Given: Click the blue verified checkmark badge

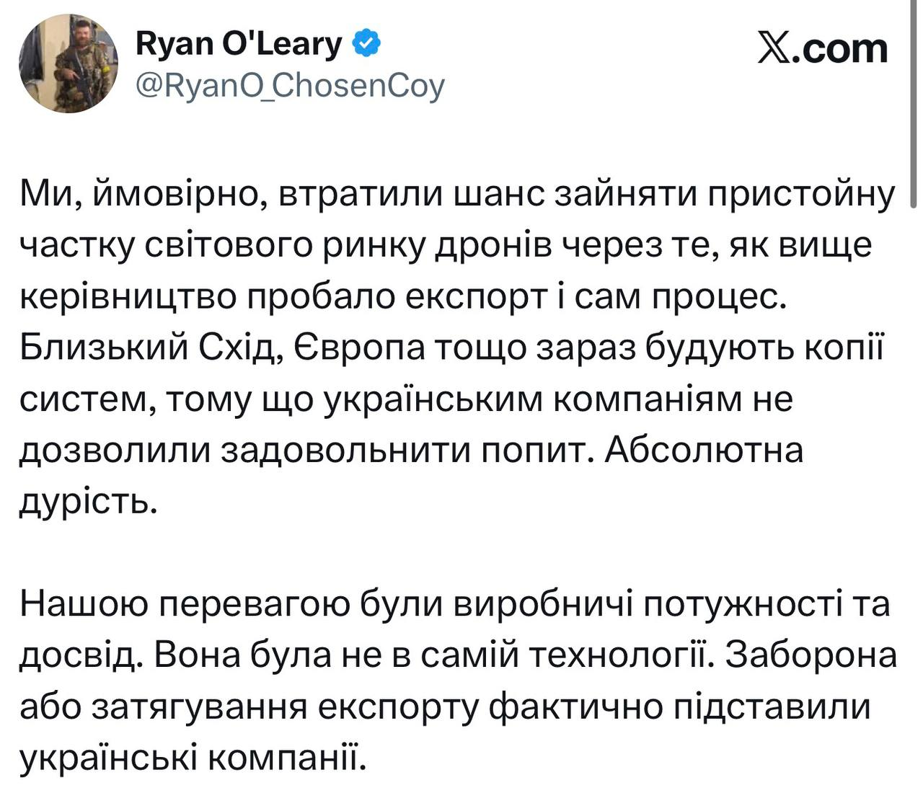Looking at the screenshot, I should [367, 45].
